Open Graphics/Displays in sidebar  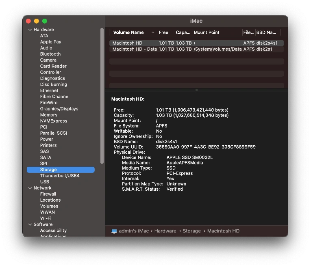point(59,109)
